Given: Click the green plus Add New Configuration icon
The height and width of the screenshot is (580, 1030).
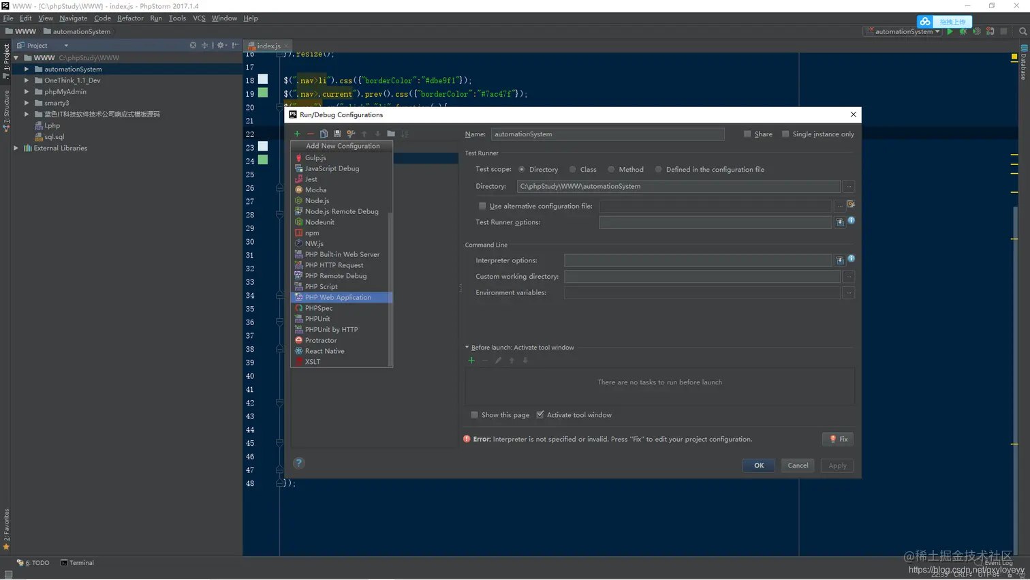Looking at the screenshot, I should coord(297,134).
